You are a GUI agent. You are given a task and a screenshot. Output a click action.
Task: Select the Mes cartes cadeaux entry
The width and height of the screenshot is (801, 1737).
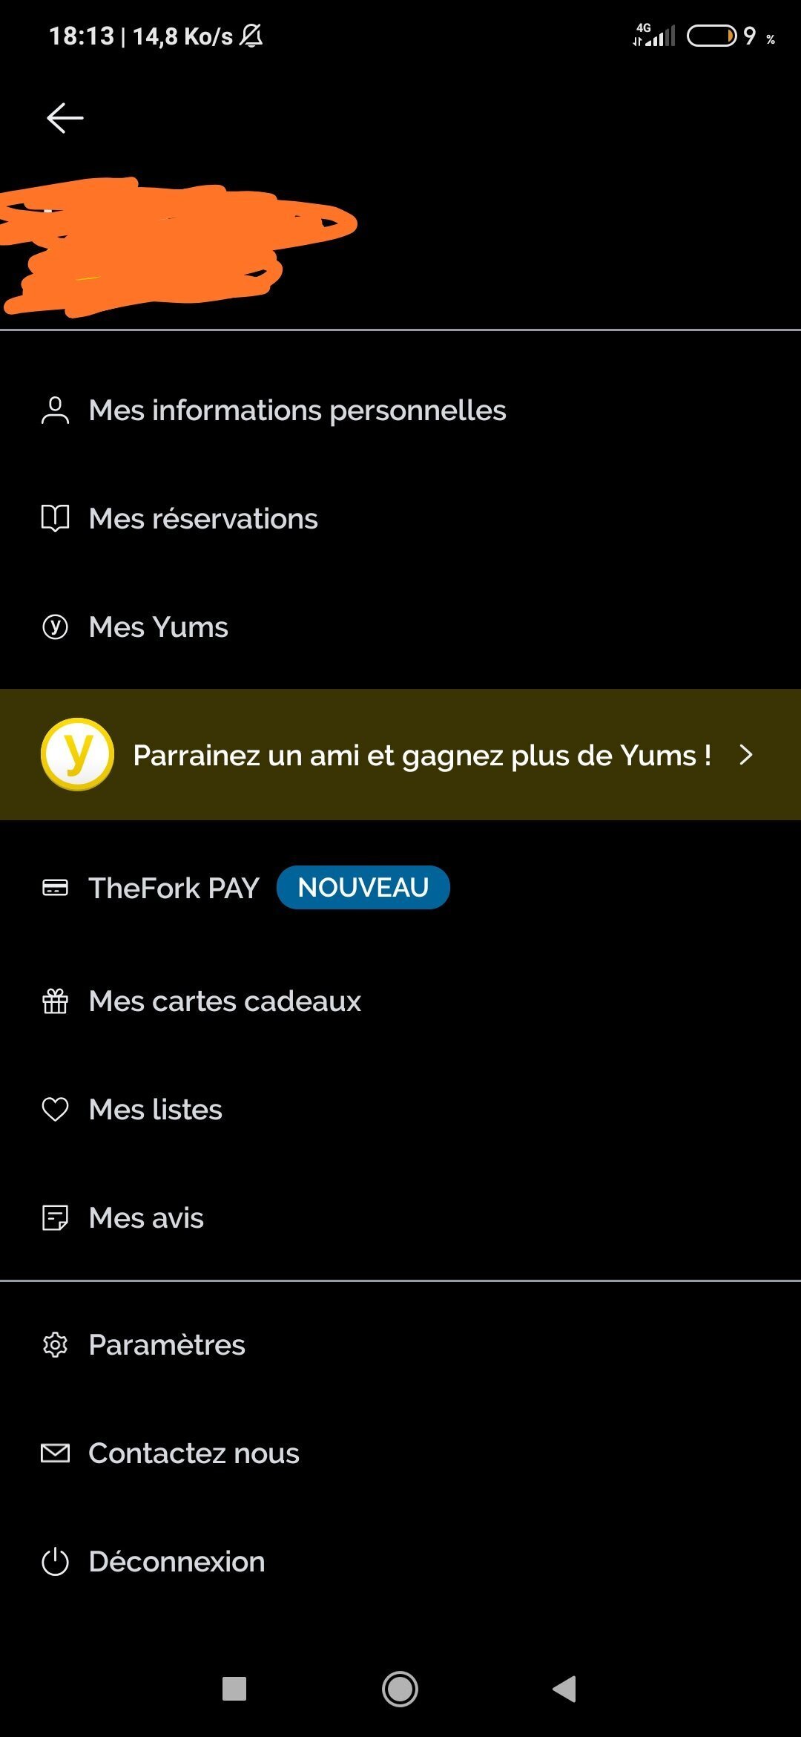[x=225, y=1001]
